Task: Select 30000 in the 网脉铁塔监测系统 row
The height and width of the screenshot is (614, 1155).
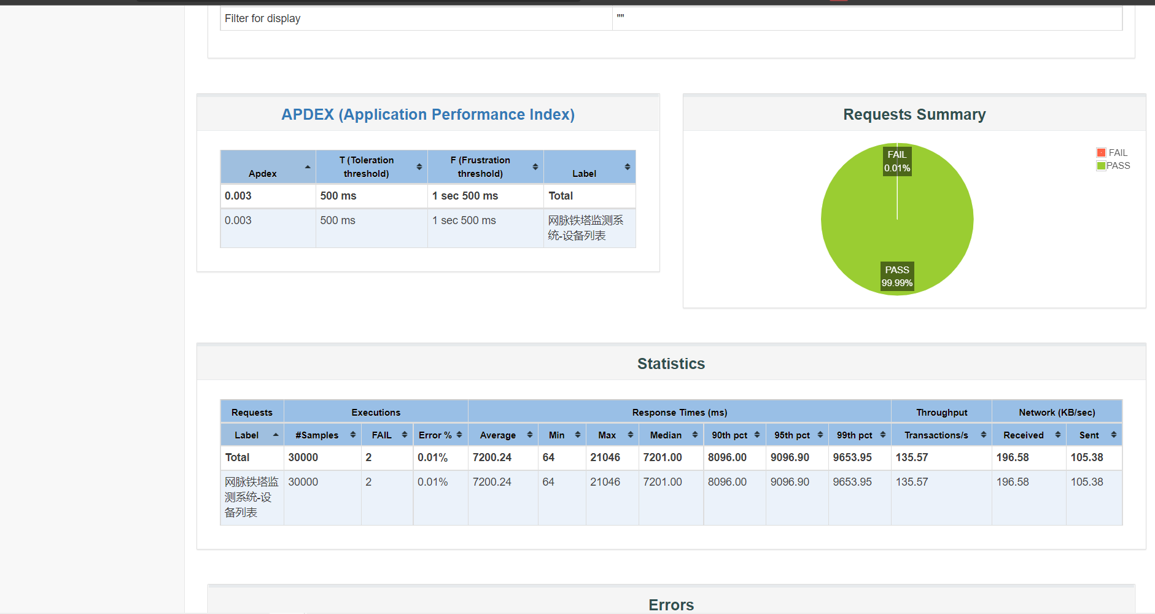Action: point(303,482)
